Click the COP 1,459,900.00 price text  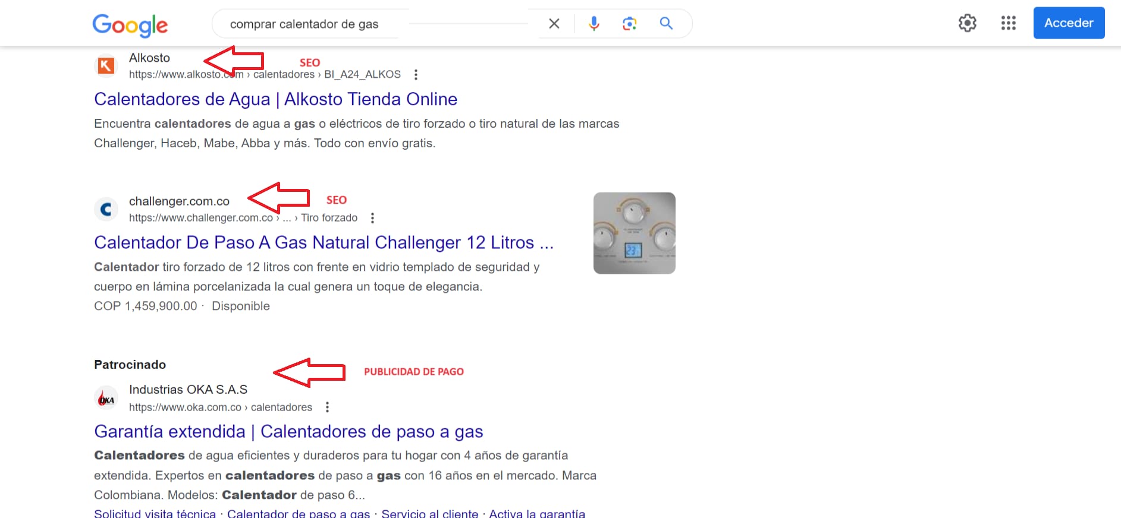point(145,306)
